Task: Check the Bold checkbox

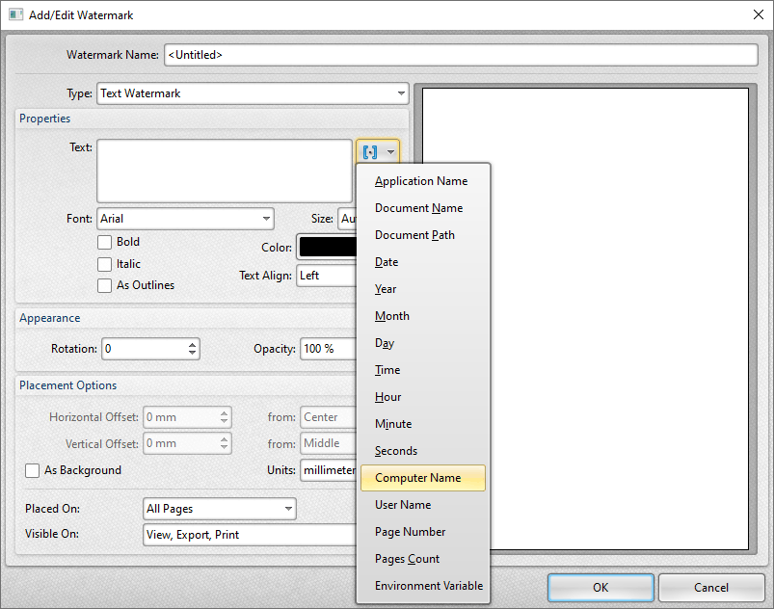Action: pyautogui.click(x=105, y=242)
